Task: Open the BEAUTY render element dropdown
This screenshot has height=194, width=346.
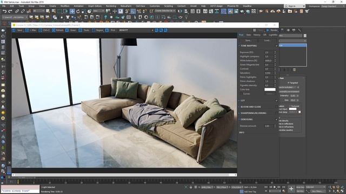Action: click(136, 30)
